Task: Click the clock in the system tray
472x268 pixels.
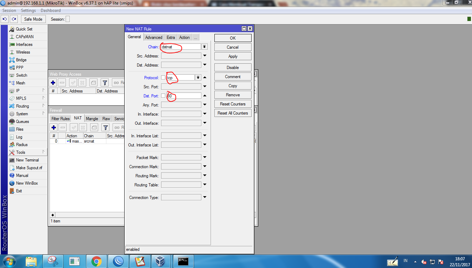Action: click(460, 261)
